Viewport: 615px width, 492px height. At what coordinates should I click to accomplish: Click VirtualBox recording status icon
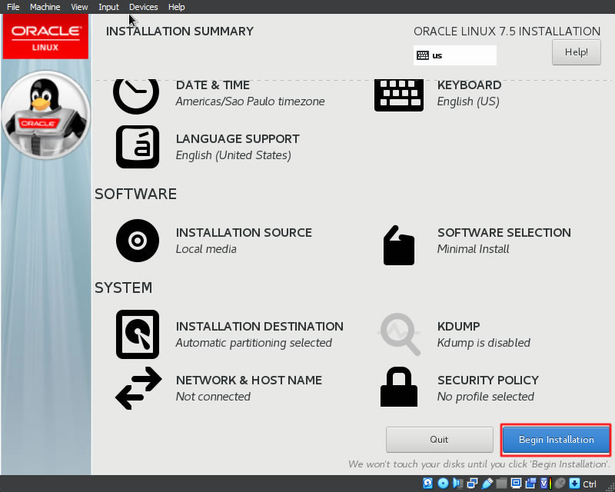(x=531, y=484)
